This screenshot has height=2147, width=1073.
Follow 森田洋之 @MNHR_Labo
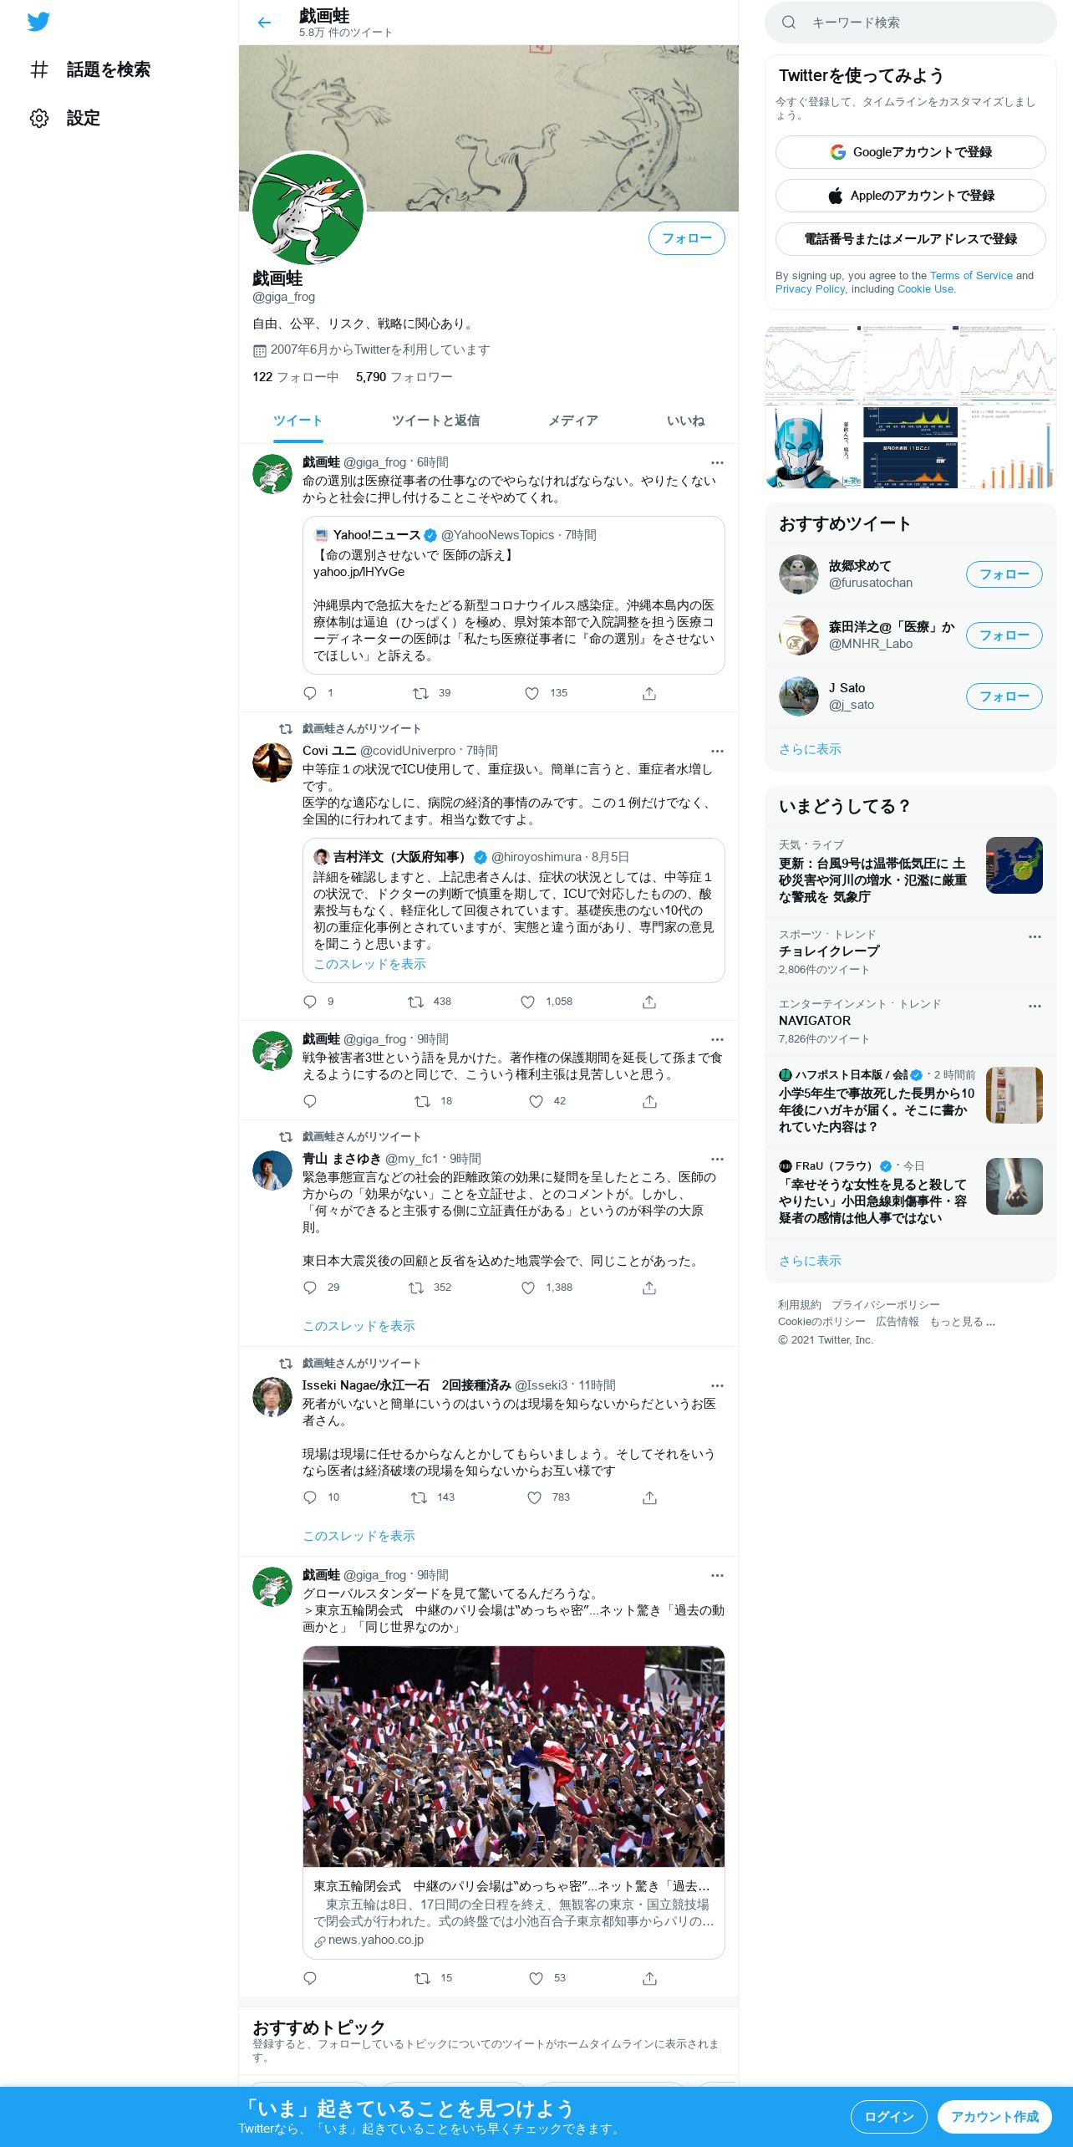click(x=1004, y=635)
